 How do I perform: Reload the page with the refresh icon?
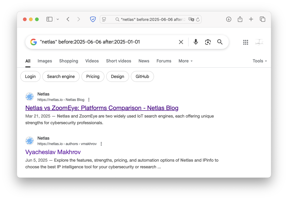tap(198, 19)
